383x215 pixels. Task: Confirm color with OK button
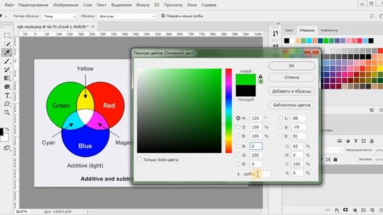291,66
